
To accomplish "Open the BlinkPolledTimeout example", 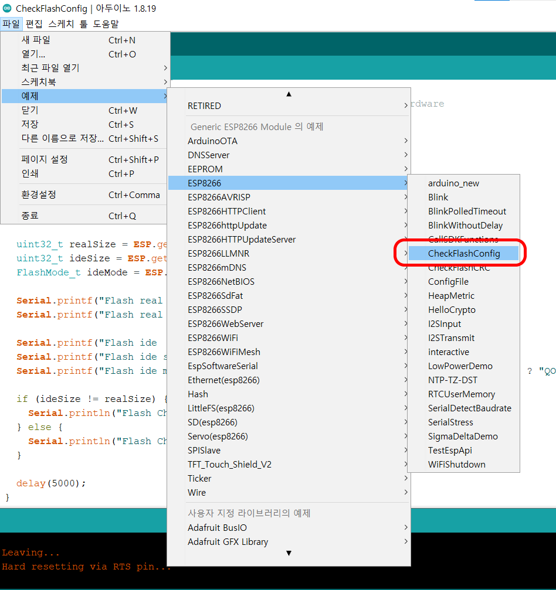I will point(464,211).
